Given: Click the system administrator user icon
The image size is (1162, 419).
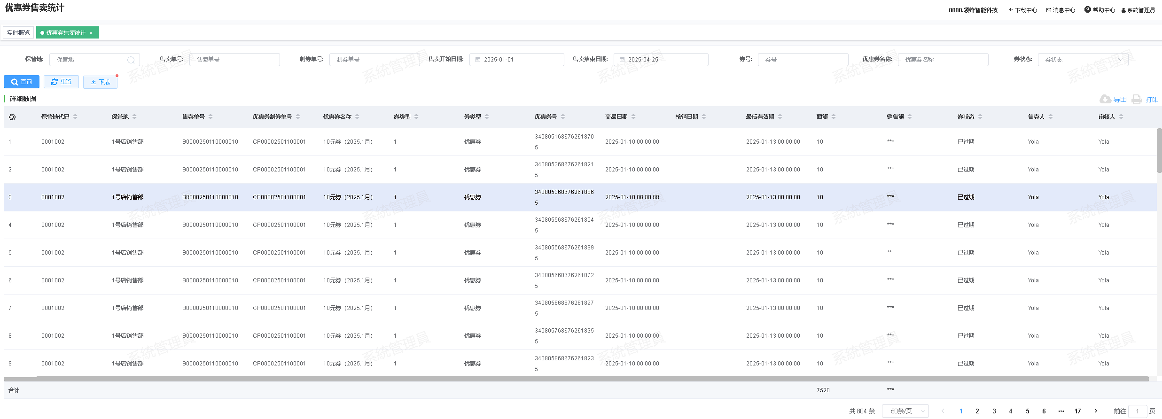Looking at the screenshot, I should [1123, 10].
